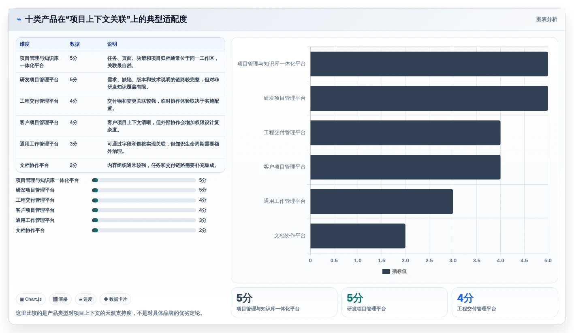The height and width of the screenshot is (333, 574).
Task: Click the chart bar for 通用工作管理平台
Action: click(382, 201)
